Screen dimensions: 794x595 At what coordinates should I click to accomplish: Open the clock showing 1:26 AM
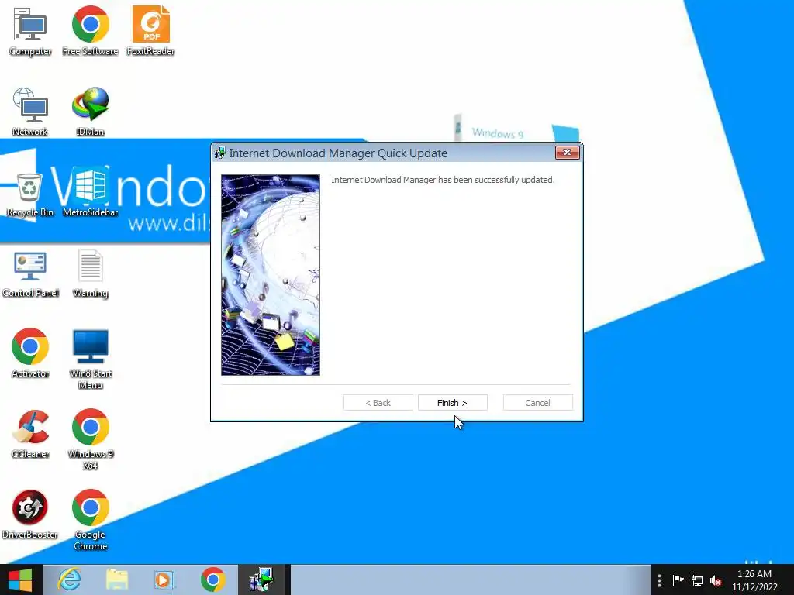754,580
